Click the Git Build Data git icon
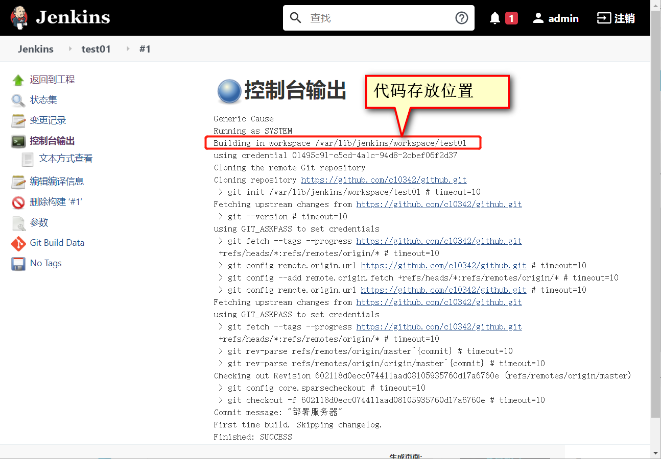Image resolution: width=661 pixels, height=459 pixels. pos(18,243)
